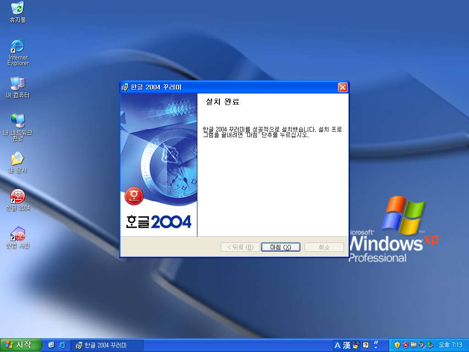Click the yellow security shield tray icon

click(397, 345)
